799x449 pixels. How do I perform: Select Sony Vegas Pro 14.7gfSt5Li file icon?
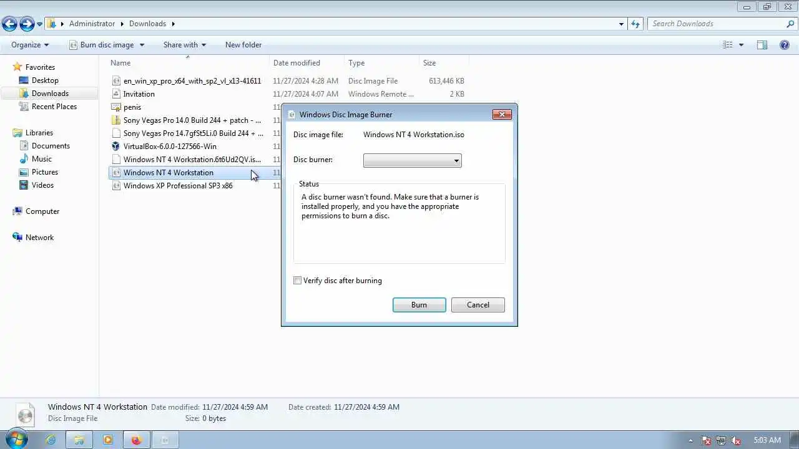(x=115, y=133)
